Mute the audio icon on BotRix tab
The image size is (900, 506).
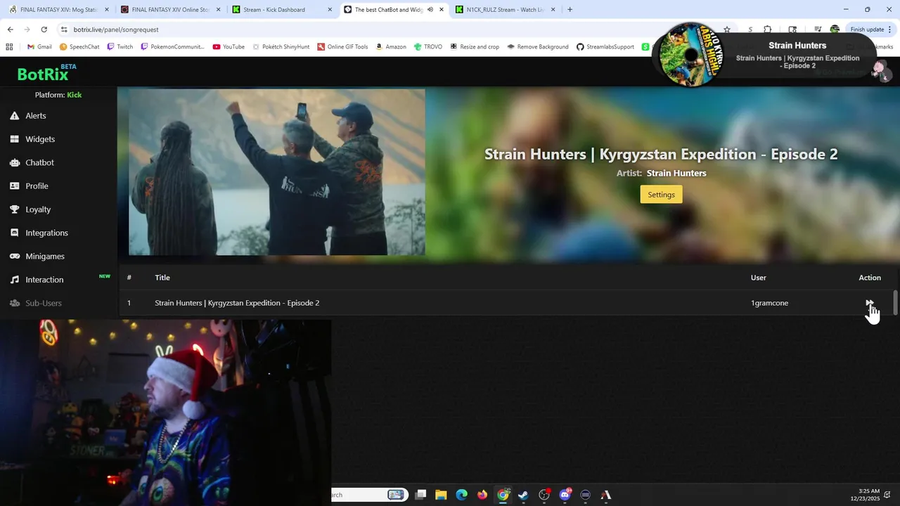[x=430, y=10]
